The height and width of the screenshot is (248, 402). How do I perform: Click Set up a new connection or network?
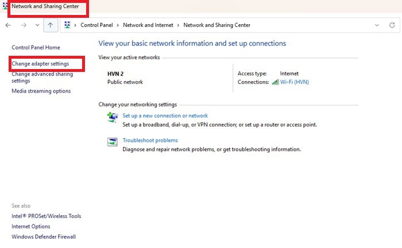click(165, 116)
